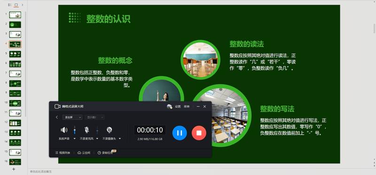This screenshot has width=376, height=175.
Task: Open the 不录麦克风 dropdown arrow
Action: 97,138
